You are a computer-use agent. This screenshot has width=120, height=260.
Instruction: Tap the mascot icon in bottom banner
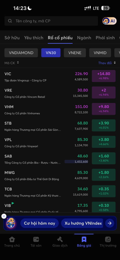pos(11,223)
